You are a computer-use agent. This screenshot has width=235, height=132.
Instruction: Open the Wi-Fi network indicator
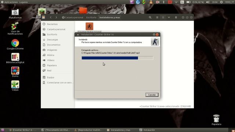[x=176, y=2]
